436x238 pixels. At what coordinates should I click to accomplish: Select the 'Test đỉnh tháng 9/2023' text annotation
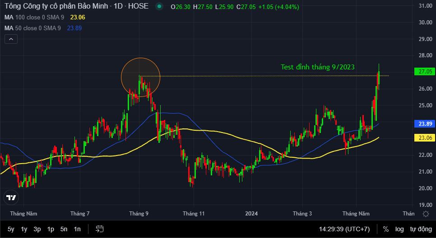(x=317, y=67)
